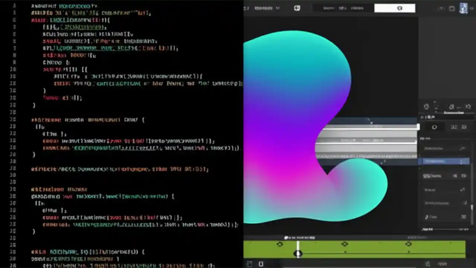The width and height of the screenshot is (476, 268).
Task: Open the dropdown next to the first property row
Action: pos(463,149)
